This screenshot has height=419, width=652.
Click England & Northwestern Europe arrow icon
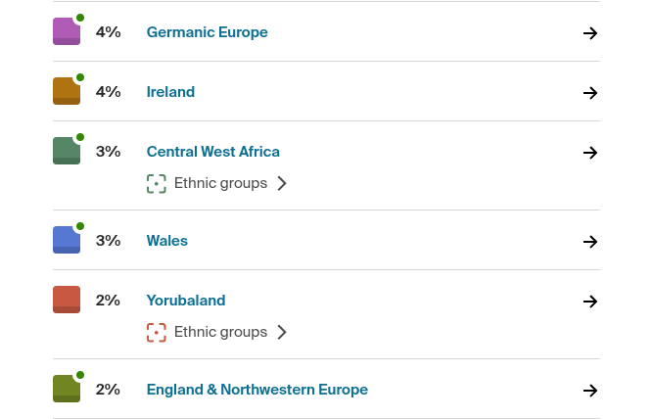[x=590, y=391]
